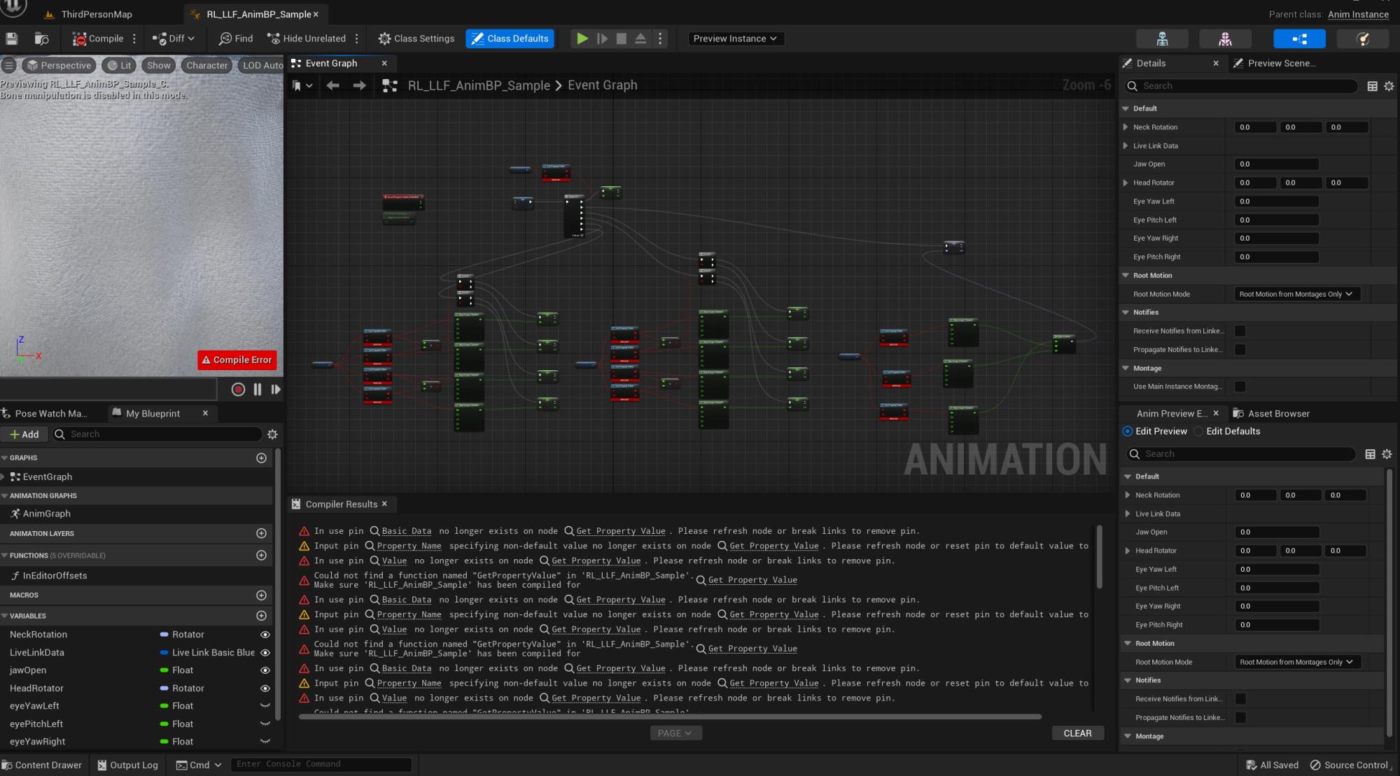The height and width of the screenshot is (776, 1400).
Task: Select EventGraph in graphs list
Action: (x=47, y=477)
